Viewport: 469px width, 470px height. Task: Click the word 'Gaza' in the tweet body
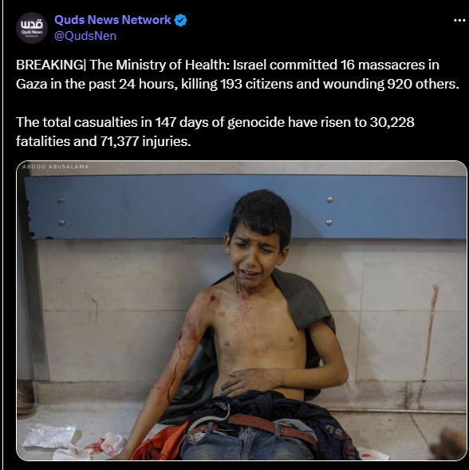[x=31, y=85]
